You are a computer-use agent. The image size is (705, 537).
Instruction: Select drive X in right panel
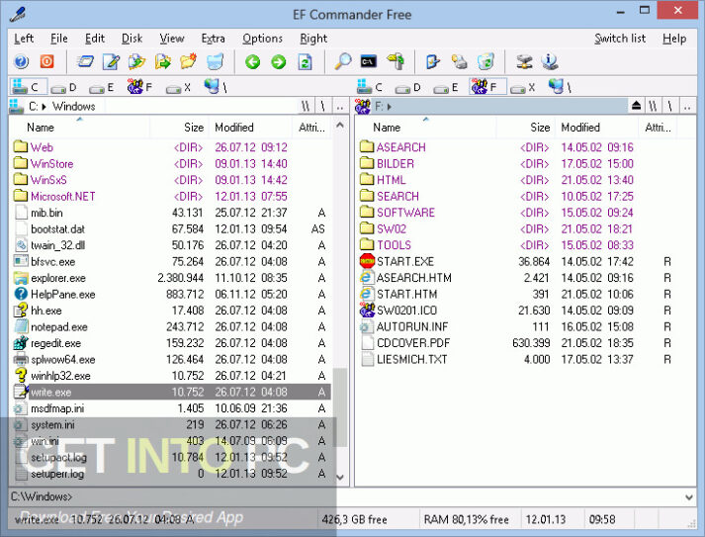pos(522,88)
